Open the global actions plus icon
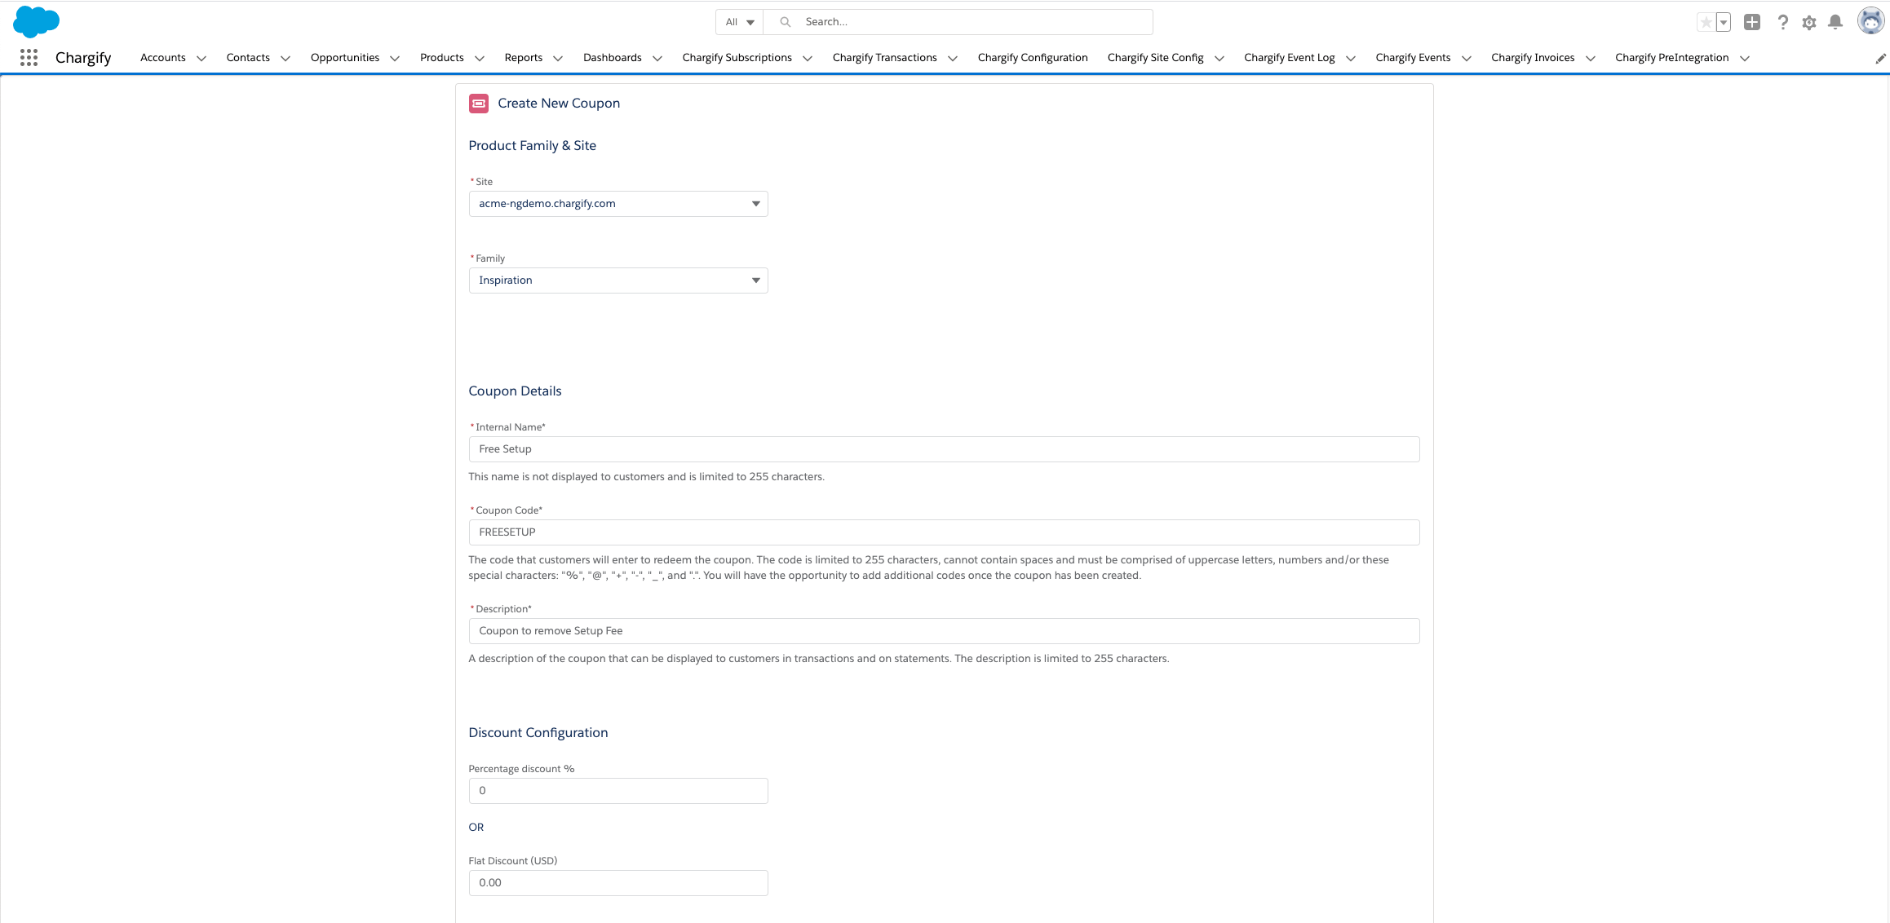 click(x=1751, y=23)
